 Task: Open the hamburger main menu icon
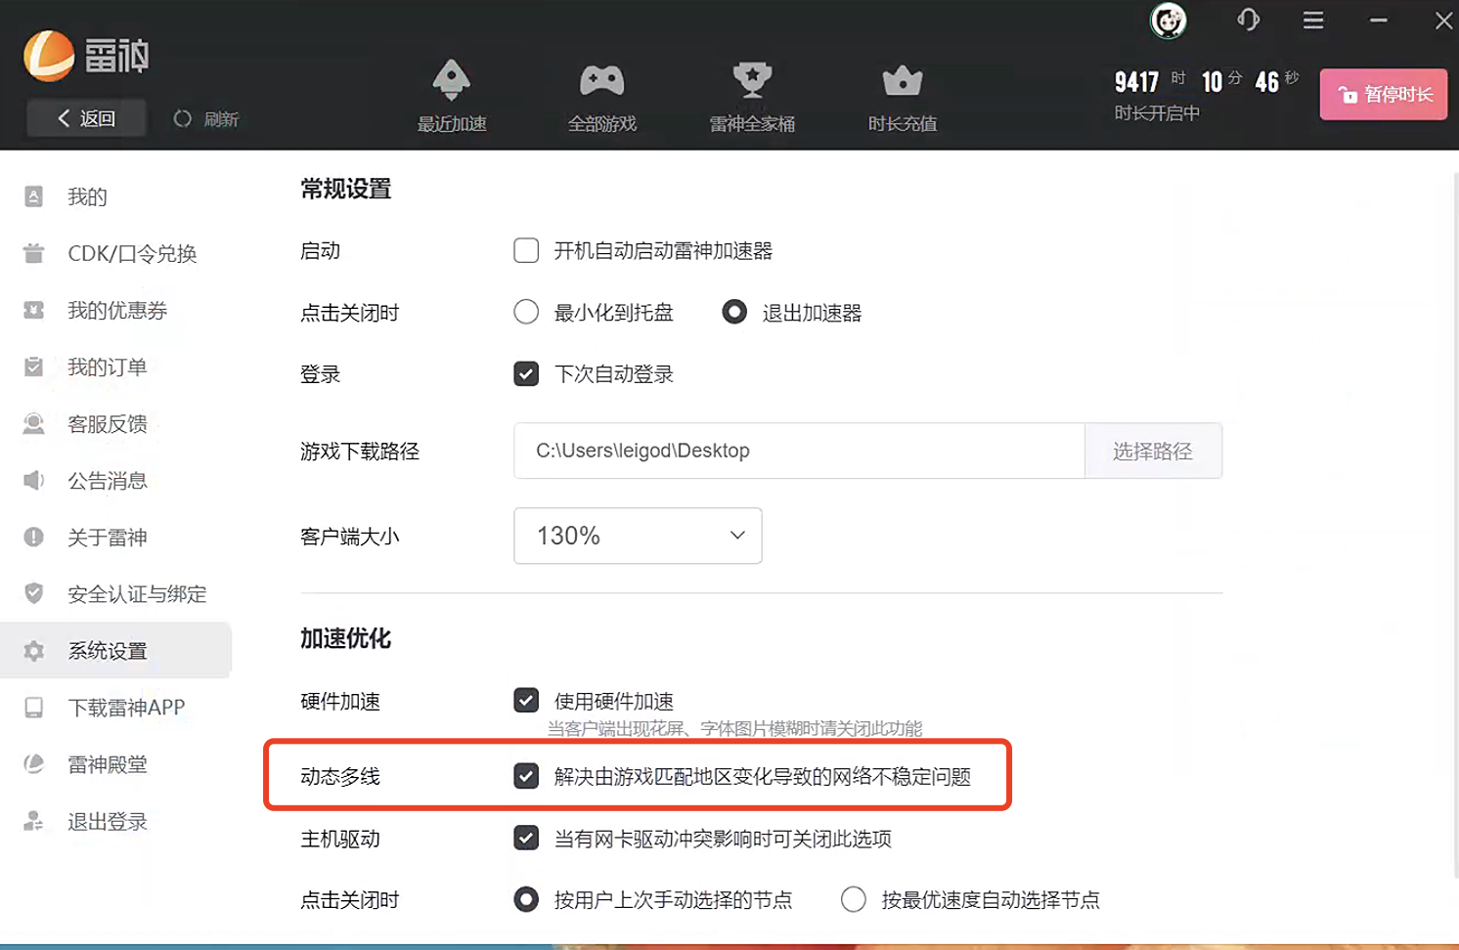point(1313,20)
